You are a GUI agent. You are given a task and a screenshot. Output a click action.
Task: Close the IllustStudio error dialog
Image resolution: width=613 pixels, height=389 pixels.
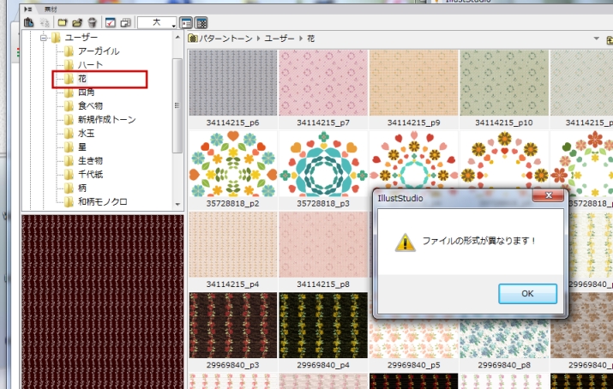545,196
